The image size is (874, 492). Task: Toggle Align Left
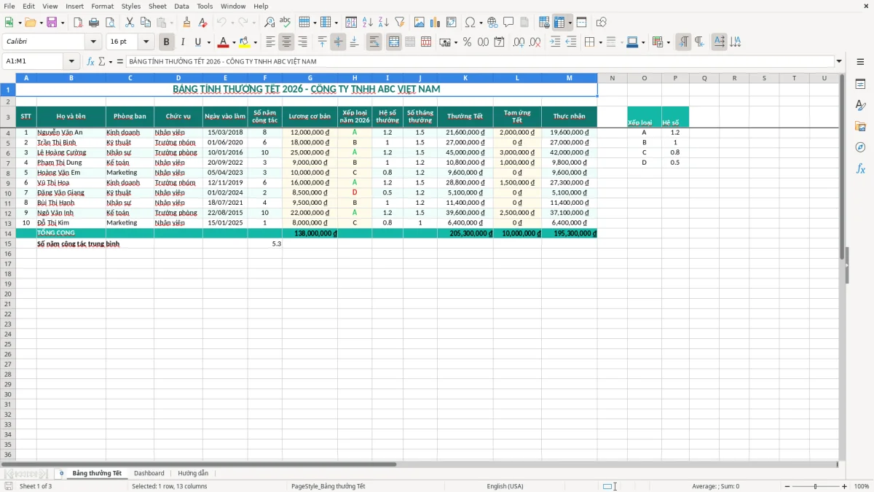[x=270, y=42]
